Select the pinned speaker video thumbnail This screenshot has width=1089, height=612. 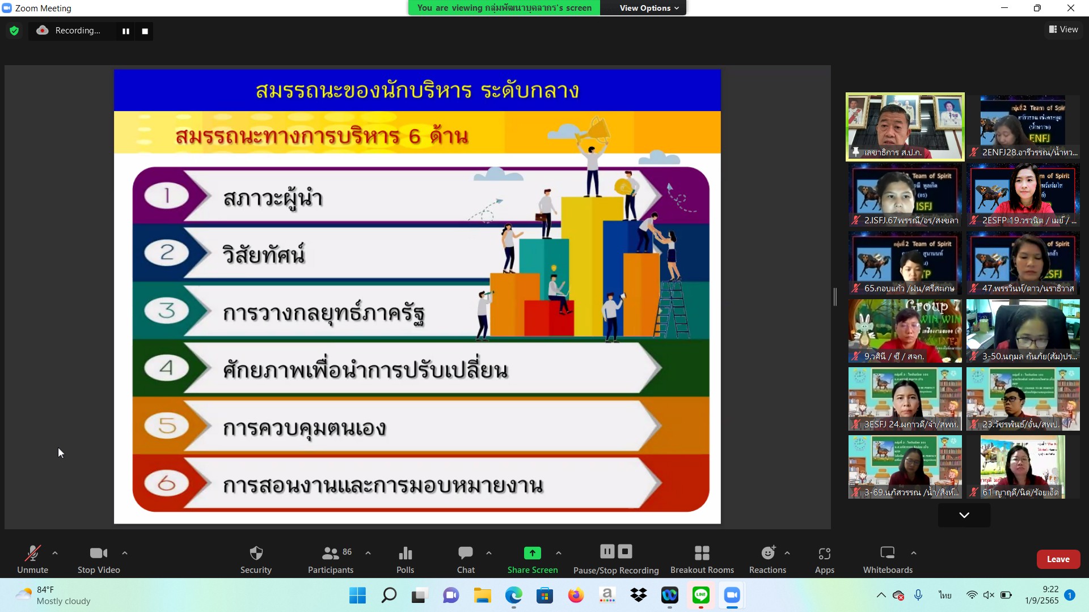(905, 126)
